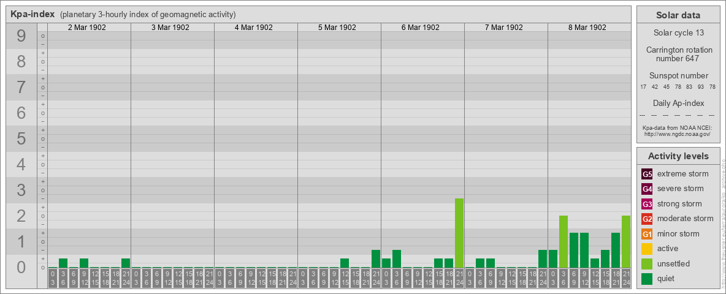Click the tall unsettled bar for 6 Mar 21-24
Image resolution: width=726 pixels, height=294 pixels.
459,233
